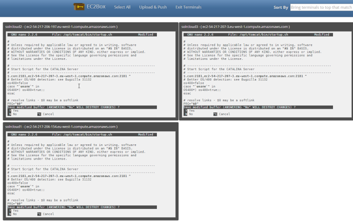Click the Bugzilla 31132 comment line in solrcloud2

pyautogui.click(x=49, y=79)
